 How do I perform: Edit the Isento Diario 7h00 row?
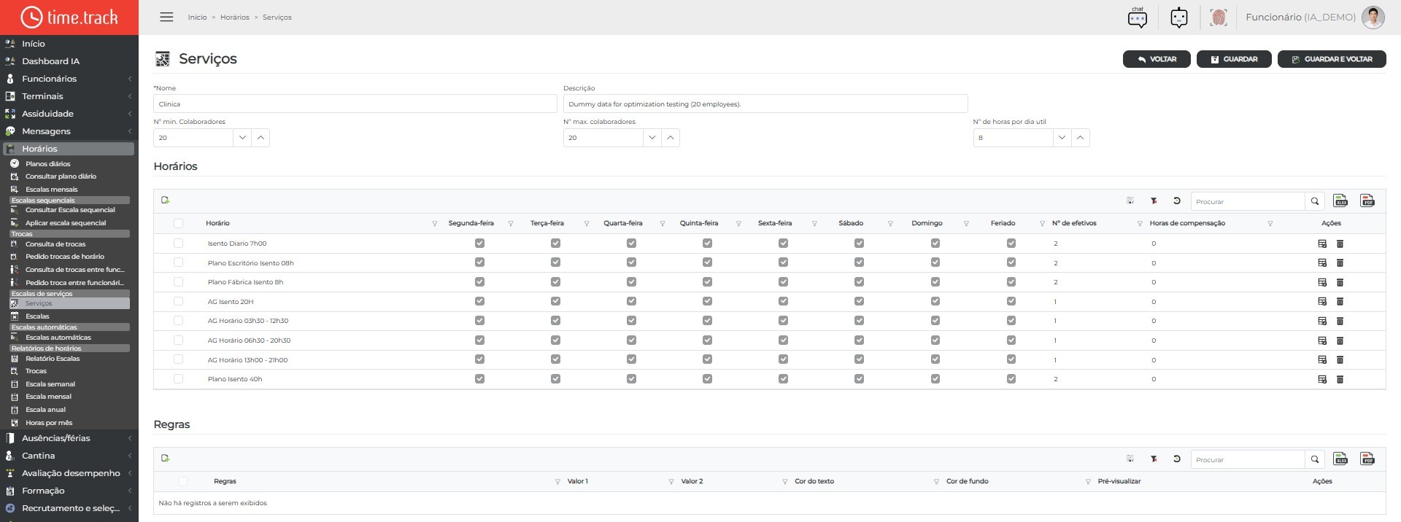pos(1322,244)
